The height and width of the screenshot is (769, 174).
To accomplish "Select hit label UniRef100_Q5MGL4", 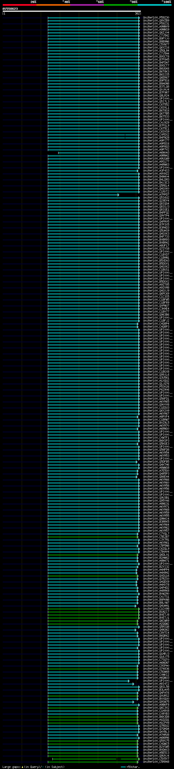I will coord(156,186).
